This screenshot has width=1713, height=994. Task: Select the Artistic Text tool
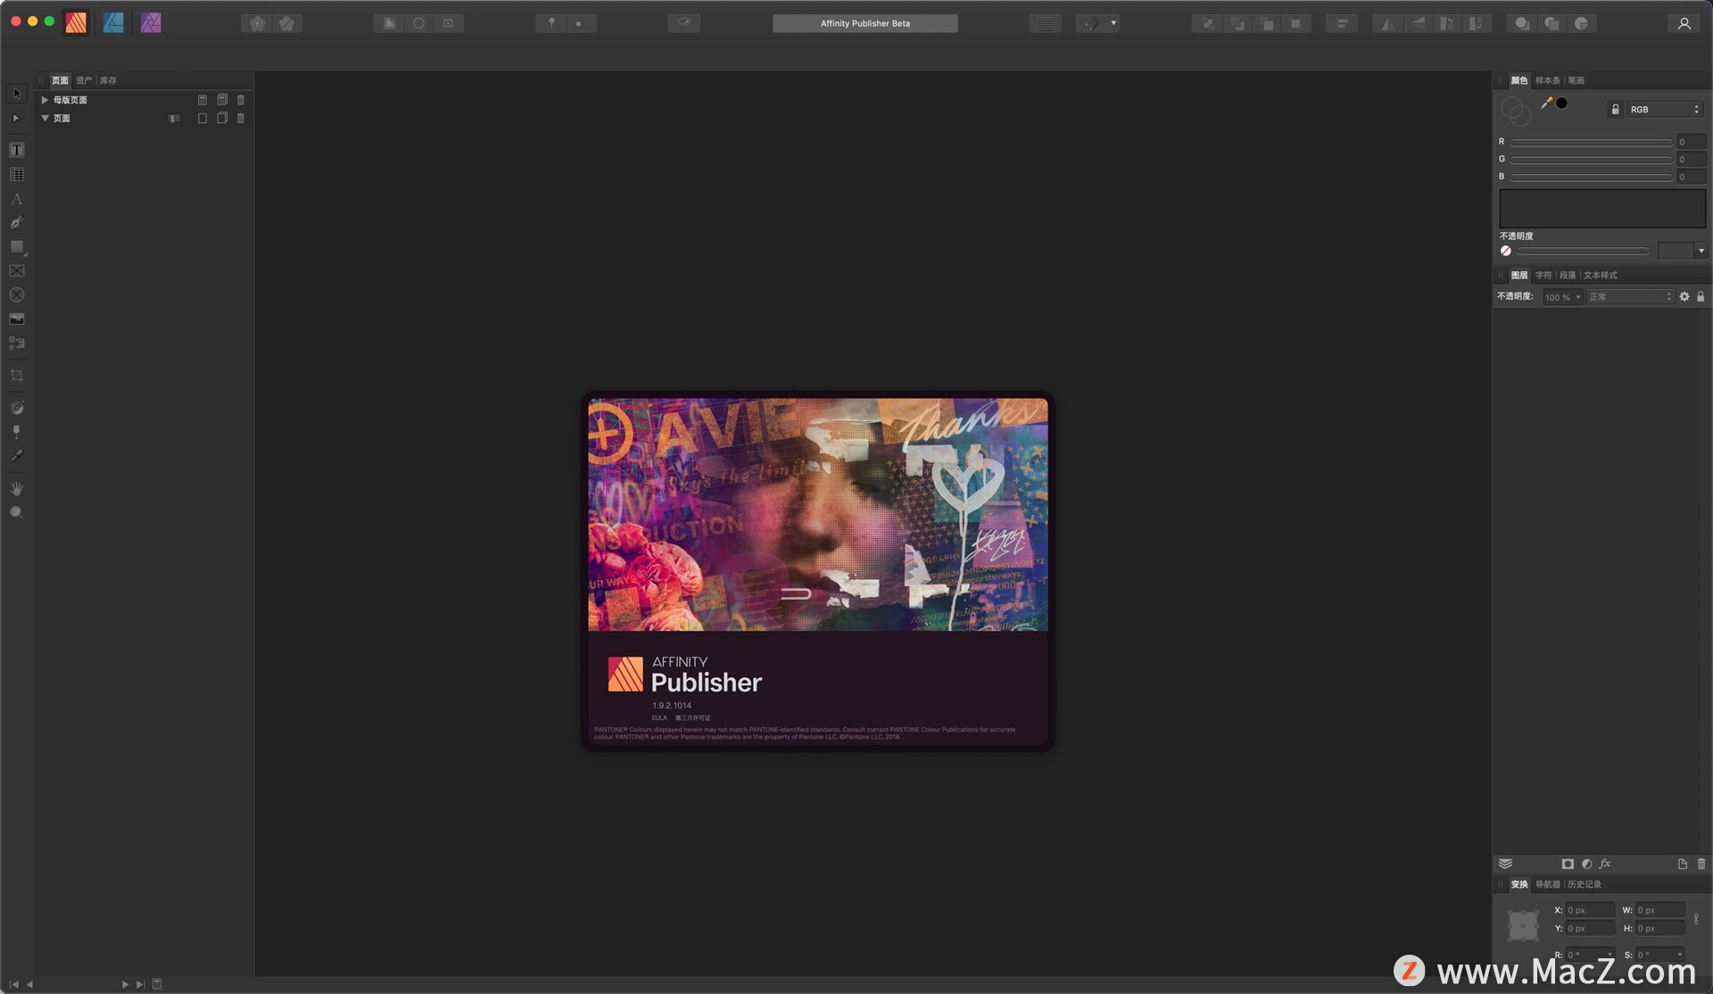pyautogui.click(x=16, y=198)
